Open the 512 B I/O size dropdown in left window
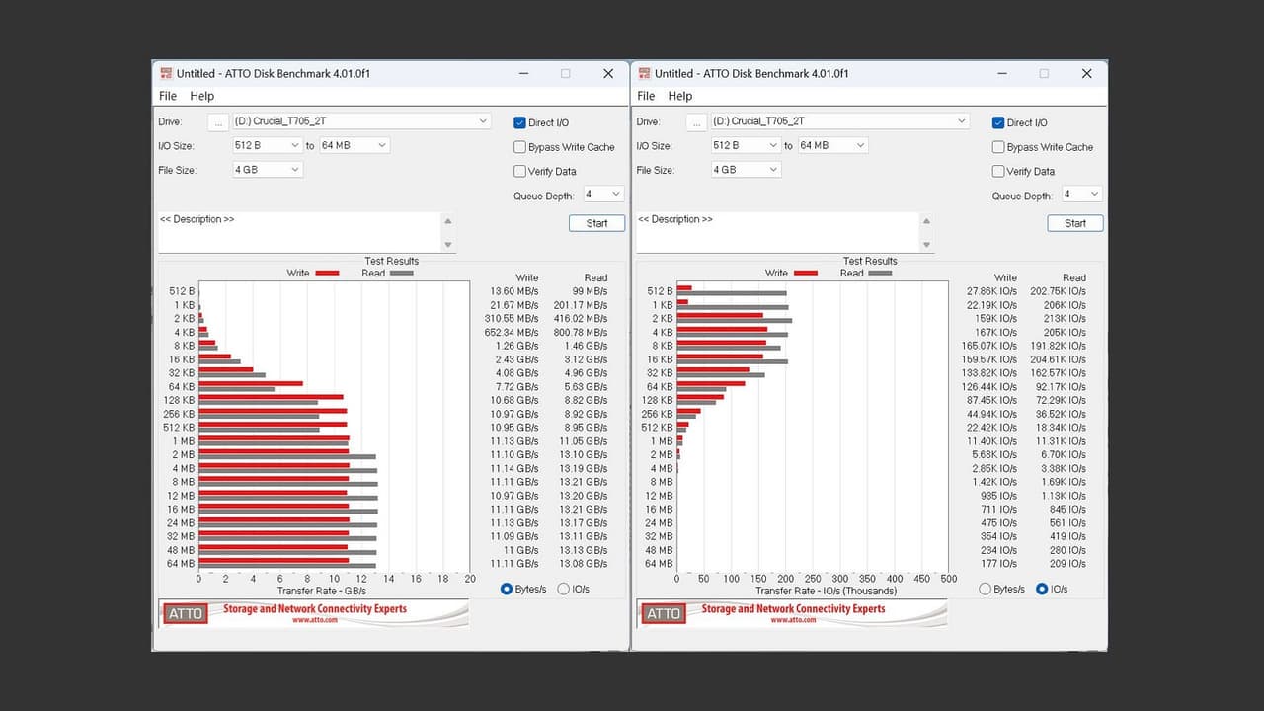Viewport: 1264px width, 711px height. pyautogui.click(x=267, y=145)
